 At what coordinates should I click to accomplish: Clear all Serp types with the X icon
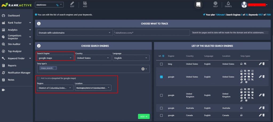coord(143,69)
